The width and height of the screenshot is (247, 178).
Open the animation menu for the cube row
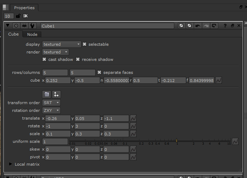pyautogui.click(x=219, y=80)
